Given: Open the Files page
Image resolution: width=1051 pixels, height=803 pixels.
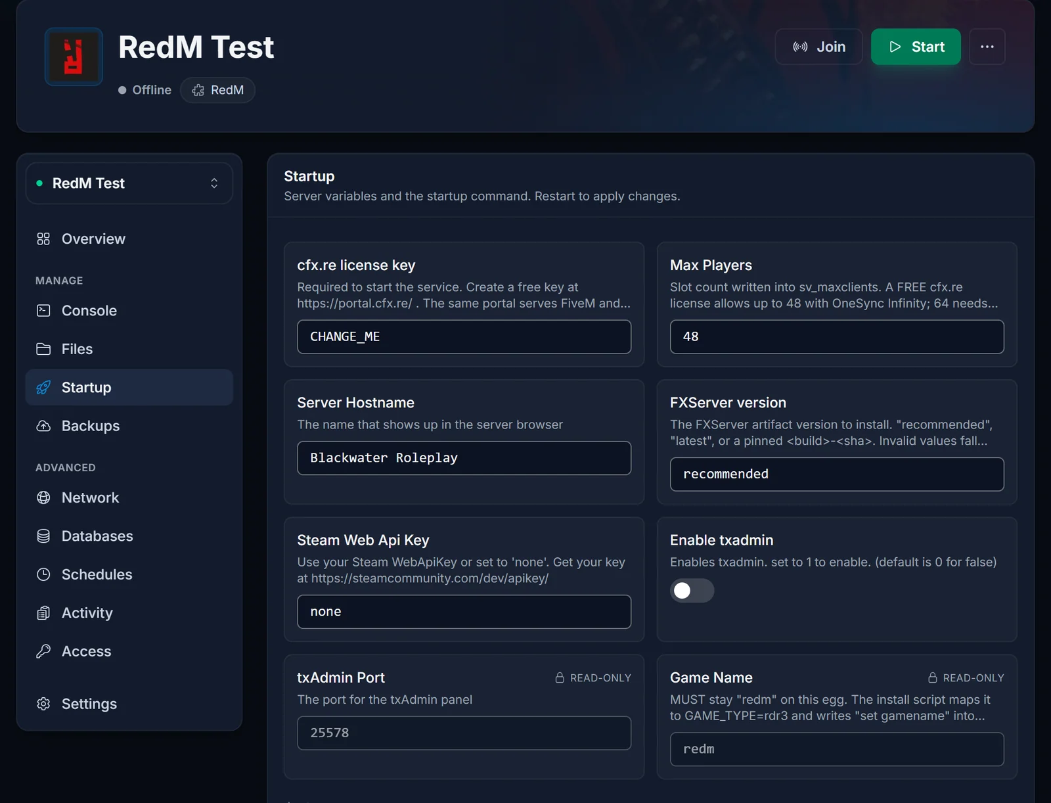Looking at the screenshot, I should 129,349.
